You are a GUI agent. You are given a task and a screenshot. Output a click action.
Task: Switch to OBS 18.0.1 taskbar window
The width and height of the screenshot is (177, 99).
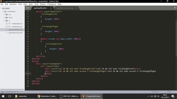tap(69, 96)
